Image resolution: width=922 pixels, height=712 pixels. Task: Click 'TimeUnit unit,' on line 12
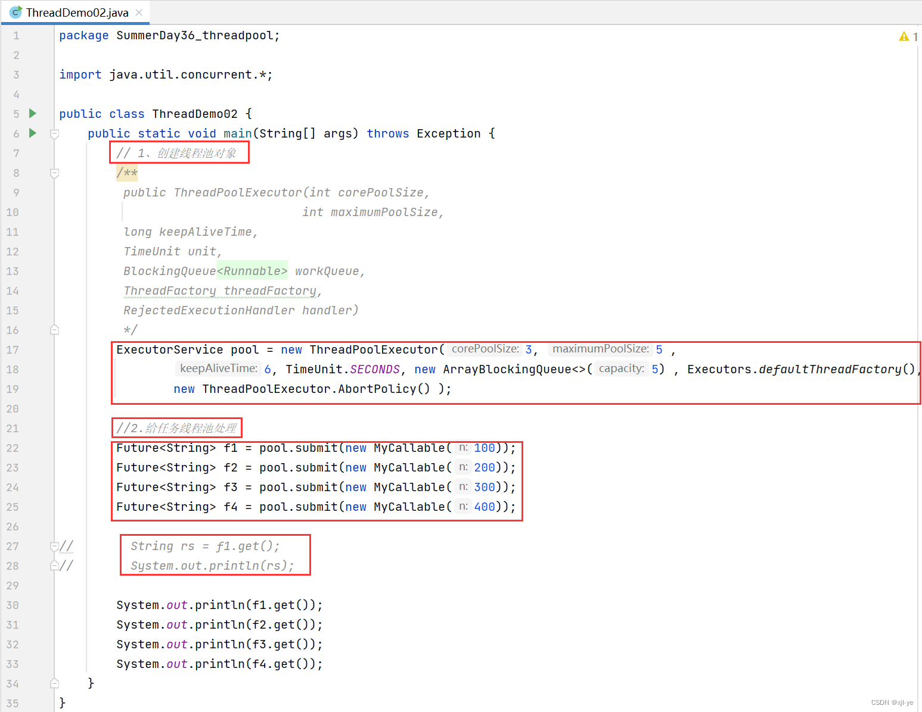tap(173, 252)
